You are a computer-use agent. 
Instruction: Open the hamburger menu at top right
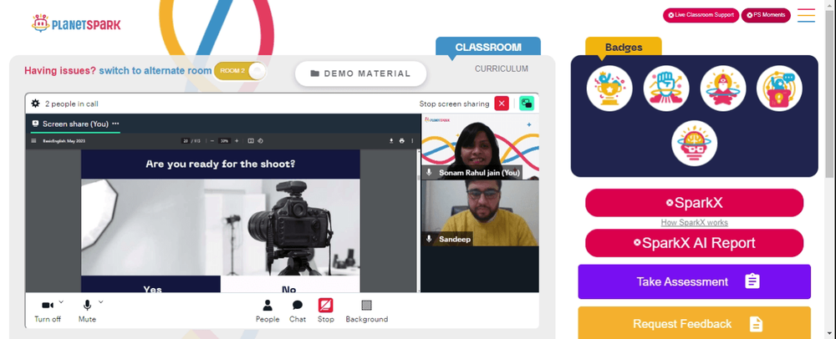pyautogui.click(x=806, y=15)
